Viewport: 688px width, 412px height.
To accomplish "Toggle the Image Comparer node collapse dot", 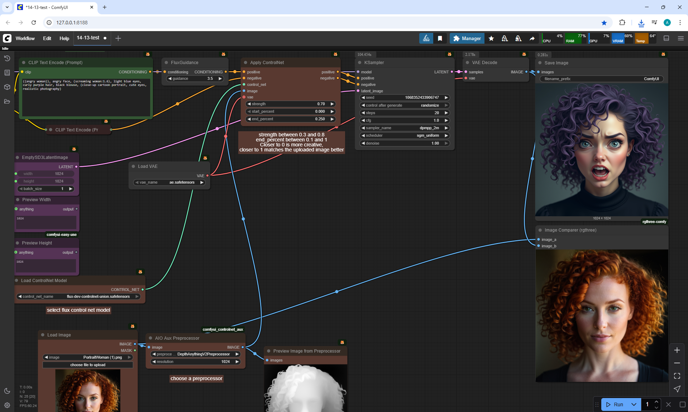I will pos(540,230).
